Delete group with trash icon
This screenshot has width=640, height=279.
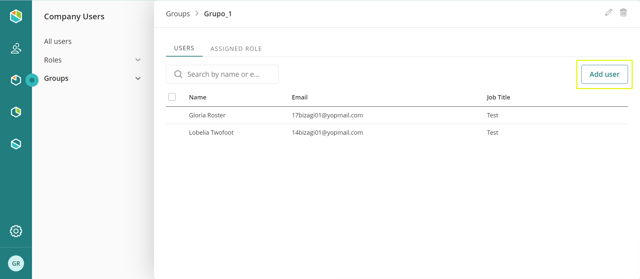coord(623,13)
